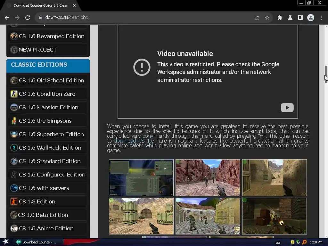Viewport: 328px width, 246px height.
Task: Click the NEW PROJECT icon
Action: 14,50
